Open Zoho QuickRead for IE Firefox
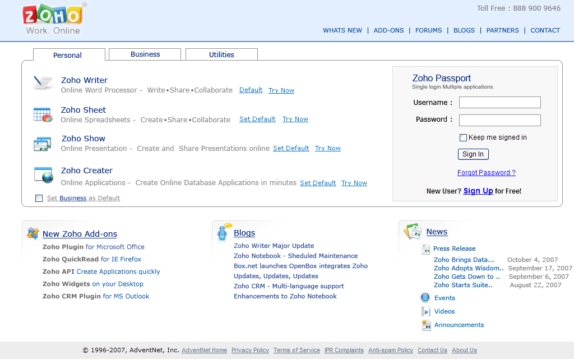The width and height of the screenshot is (574, 359). click(92, 259)
